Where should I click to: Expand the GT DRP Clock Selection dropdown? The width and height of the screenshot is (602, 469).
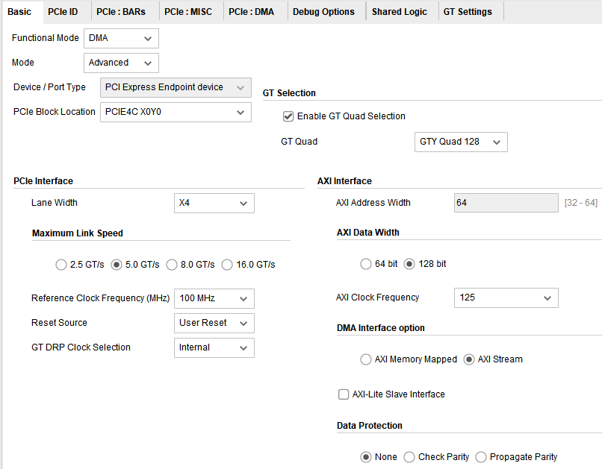[214, 347]
